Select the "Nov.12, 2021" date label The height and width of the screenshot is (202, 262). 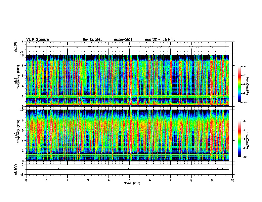pos(92,40)
